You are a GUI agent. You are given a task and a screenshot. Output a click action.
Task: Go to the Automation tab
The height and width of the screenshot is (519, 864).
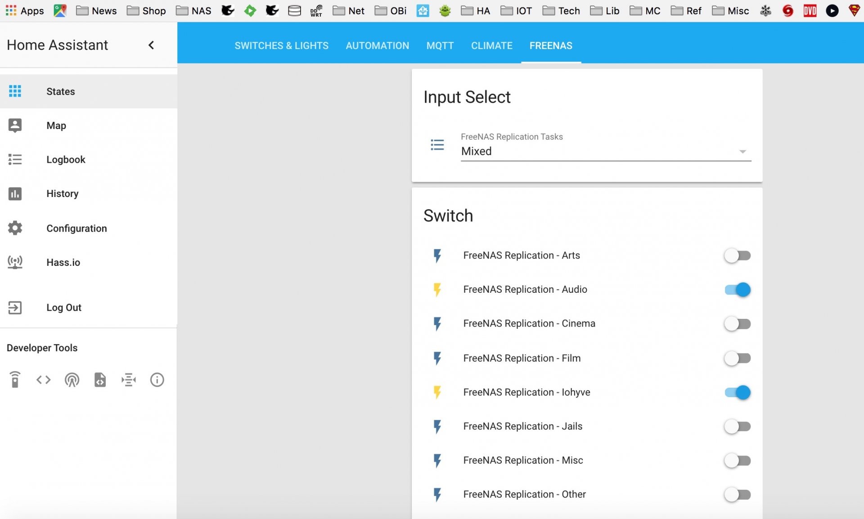378,45
